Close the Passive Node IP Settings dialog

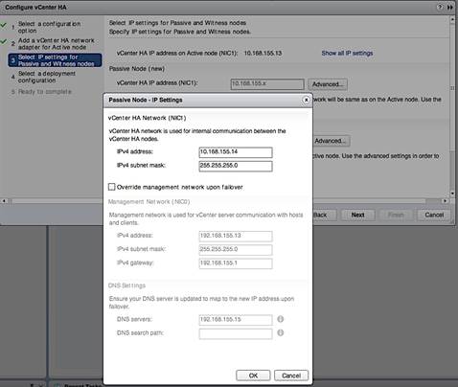pyautogui.click(x=306, y=100)
